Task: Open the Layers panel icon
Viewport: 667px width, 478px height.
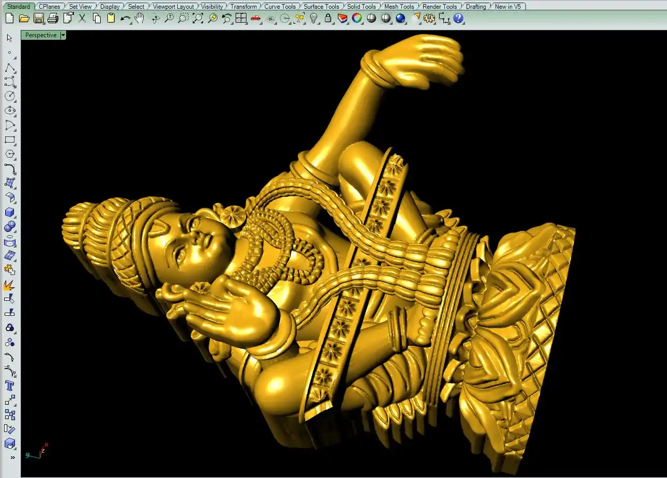Action: click(x=343, y=19)
